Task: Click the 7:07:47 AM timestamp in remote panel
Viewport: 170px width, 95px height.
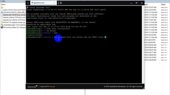Action: click(151, 7)
